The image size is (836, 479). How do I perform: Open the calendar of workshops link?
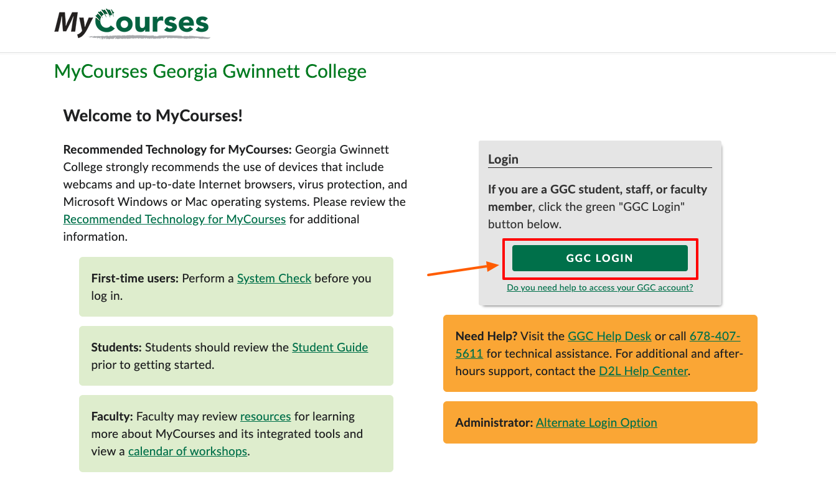[x=187, y=452]
